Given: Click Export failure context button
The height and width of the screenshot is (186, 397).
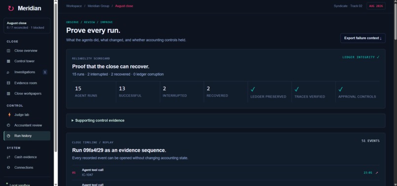Looking at the screenshot, I should click(363, 38).
